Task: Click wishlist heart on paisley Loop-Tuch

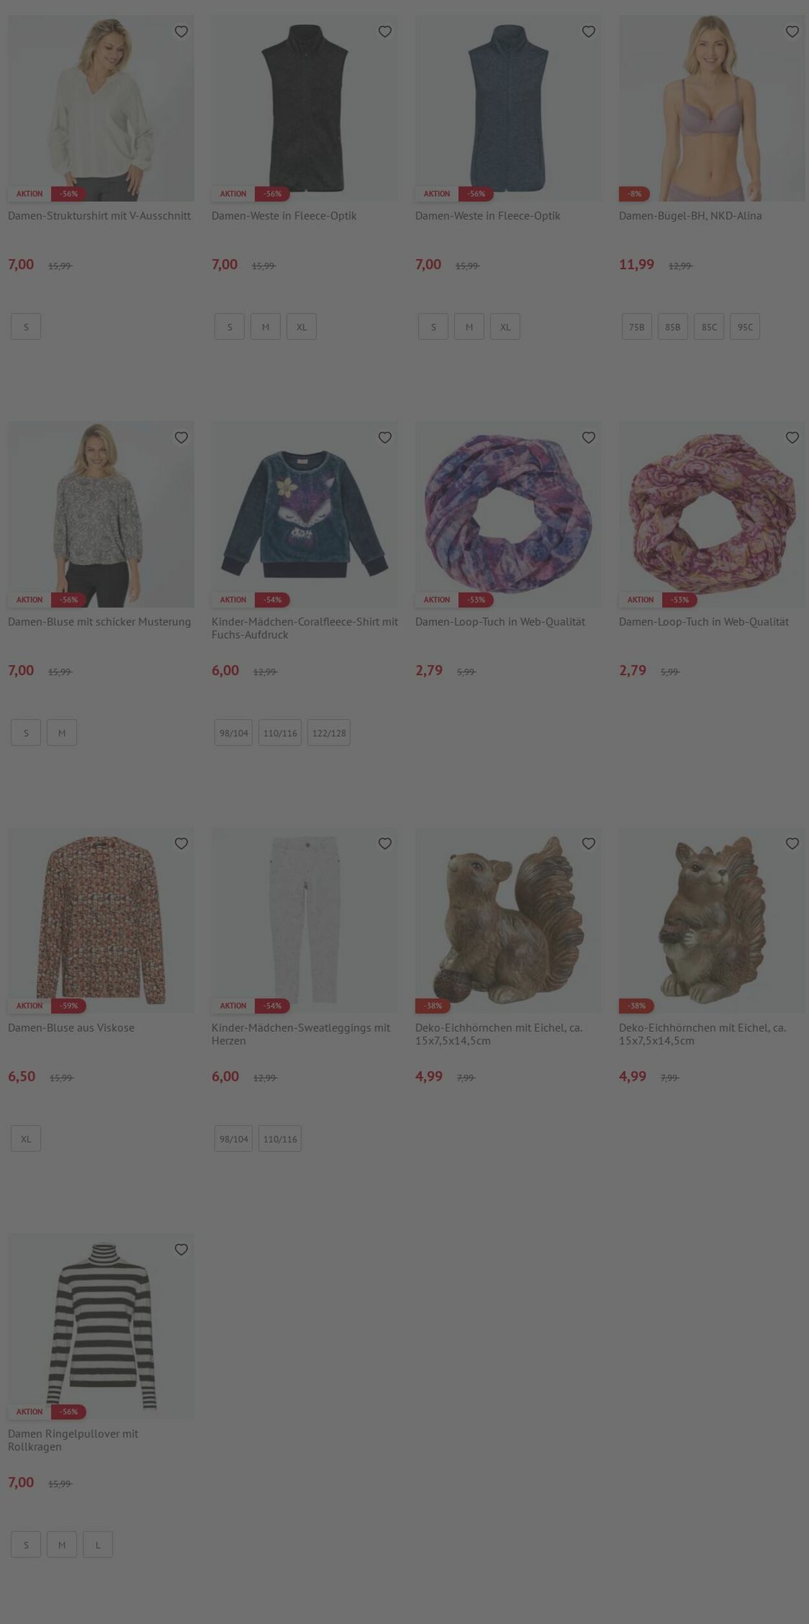Action: (792, 438)
